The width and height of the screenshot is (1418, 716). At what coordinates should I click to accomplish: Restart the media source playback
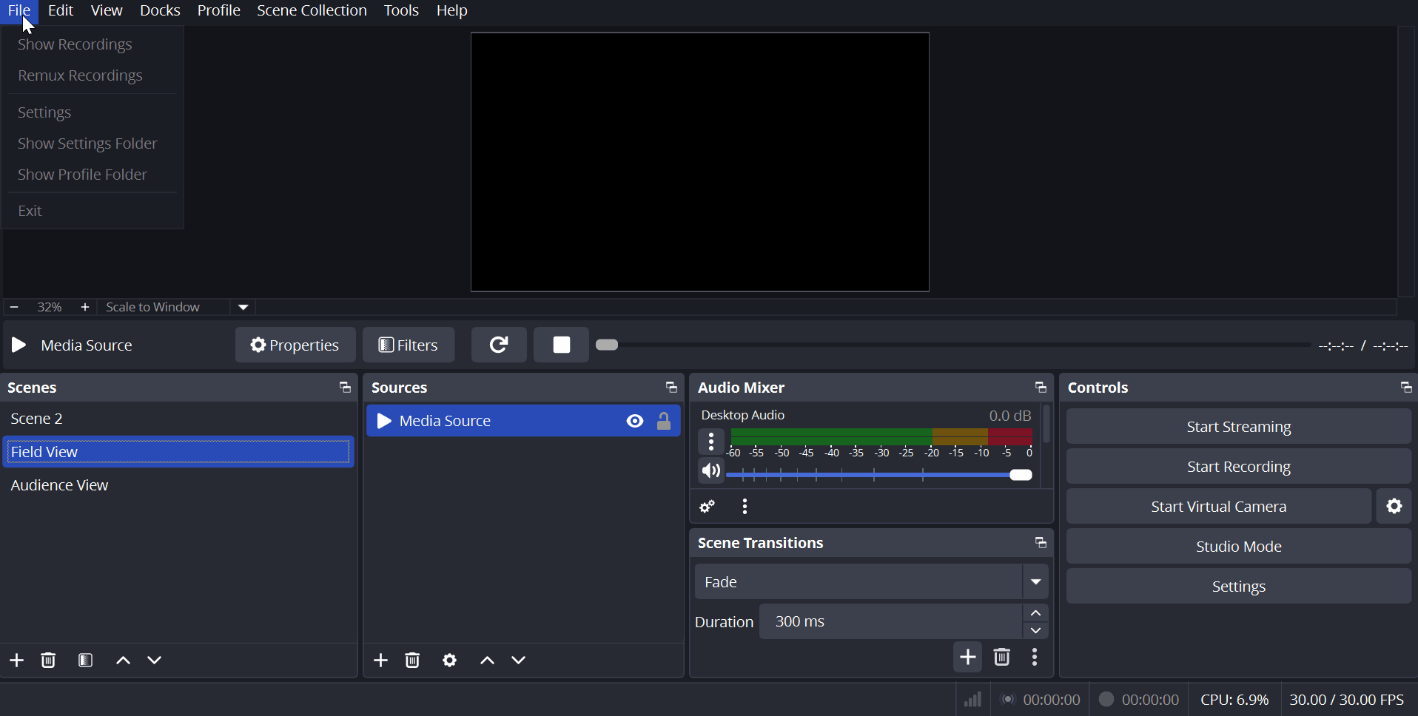click(x=499, y=345)
